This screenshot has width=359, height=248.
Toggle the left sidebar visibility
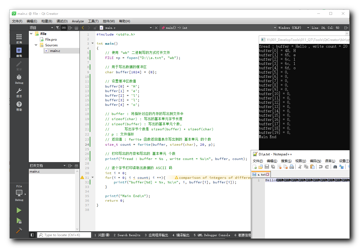pyautogui.click(x=32, y=235)
